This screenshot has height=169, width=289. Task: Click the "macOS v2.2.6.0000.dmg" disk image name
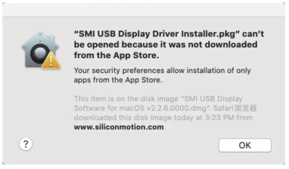(x=163, y=108)
